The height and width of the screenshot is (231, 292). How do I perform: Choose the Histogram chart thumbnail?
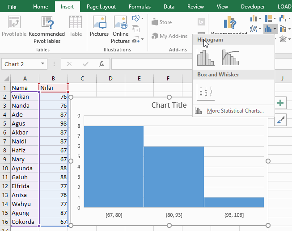point(206,57)
